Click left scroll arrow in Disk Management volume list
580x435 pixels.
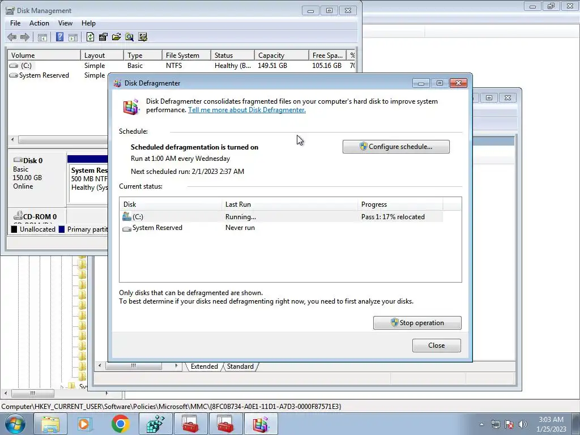[x=12, y=139]
